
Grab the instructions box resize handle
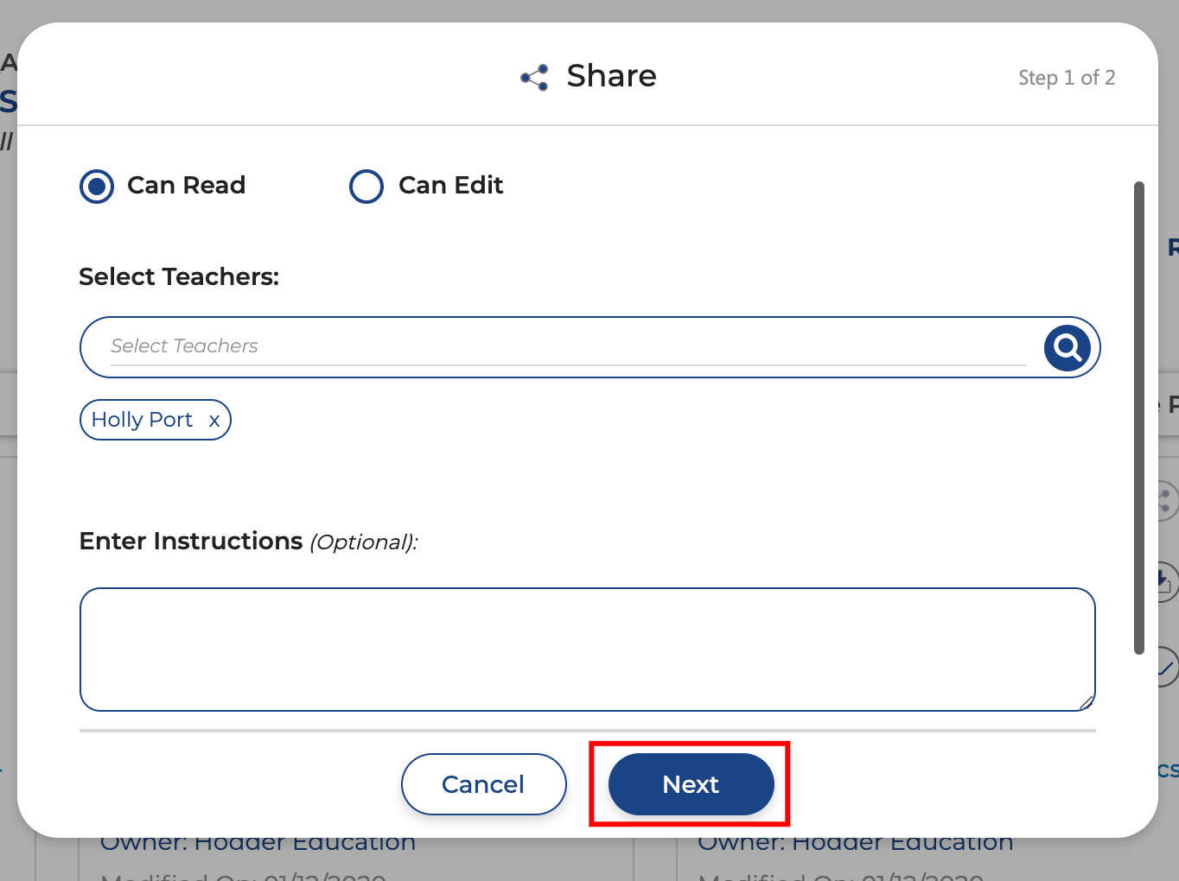(x=1087, y=702)
